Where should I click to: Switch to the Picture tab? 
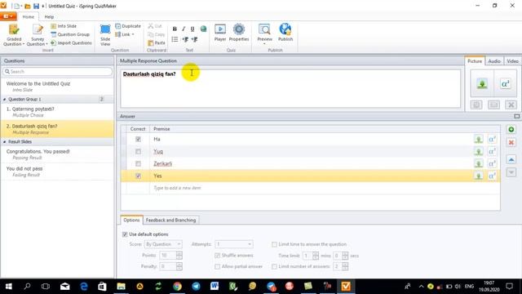[475, 61]
